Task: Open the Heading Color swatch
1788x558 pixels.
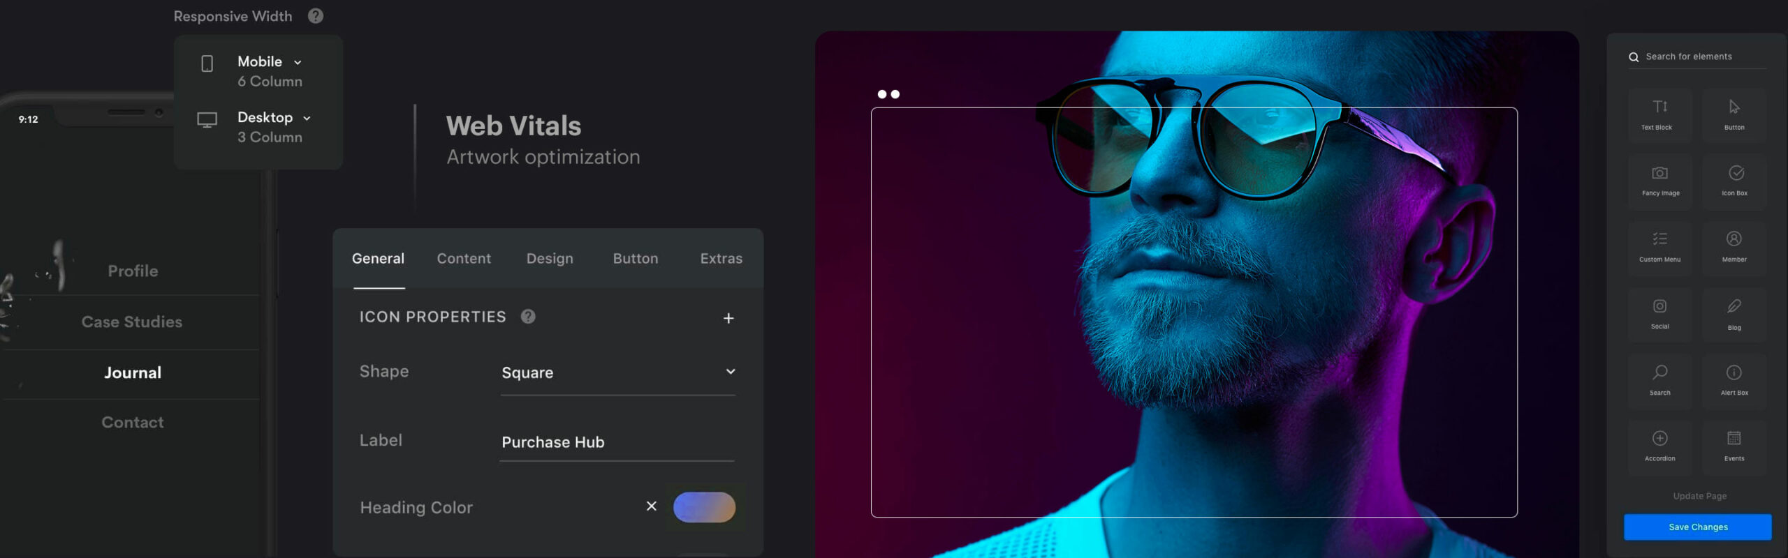Action: 704,507
